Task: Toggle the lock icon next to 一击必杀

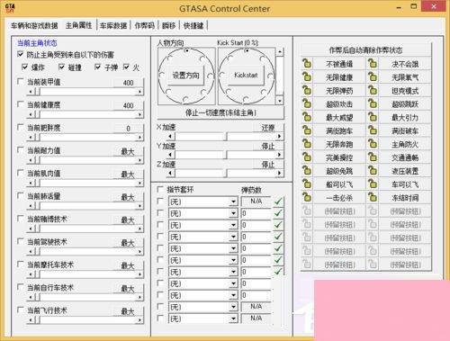Action: click(307, 198)
